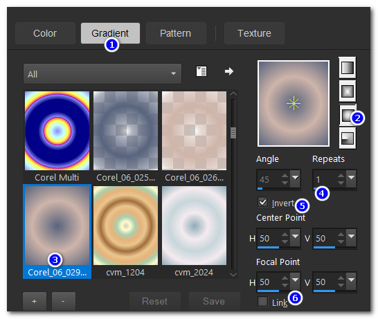Click the plus add-gradient button
The height and width of the screenshot is (319, 378).
[x=35, y=301]
